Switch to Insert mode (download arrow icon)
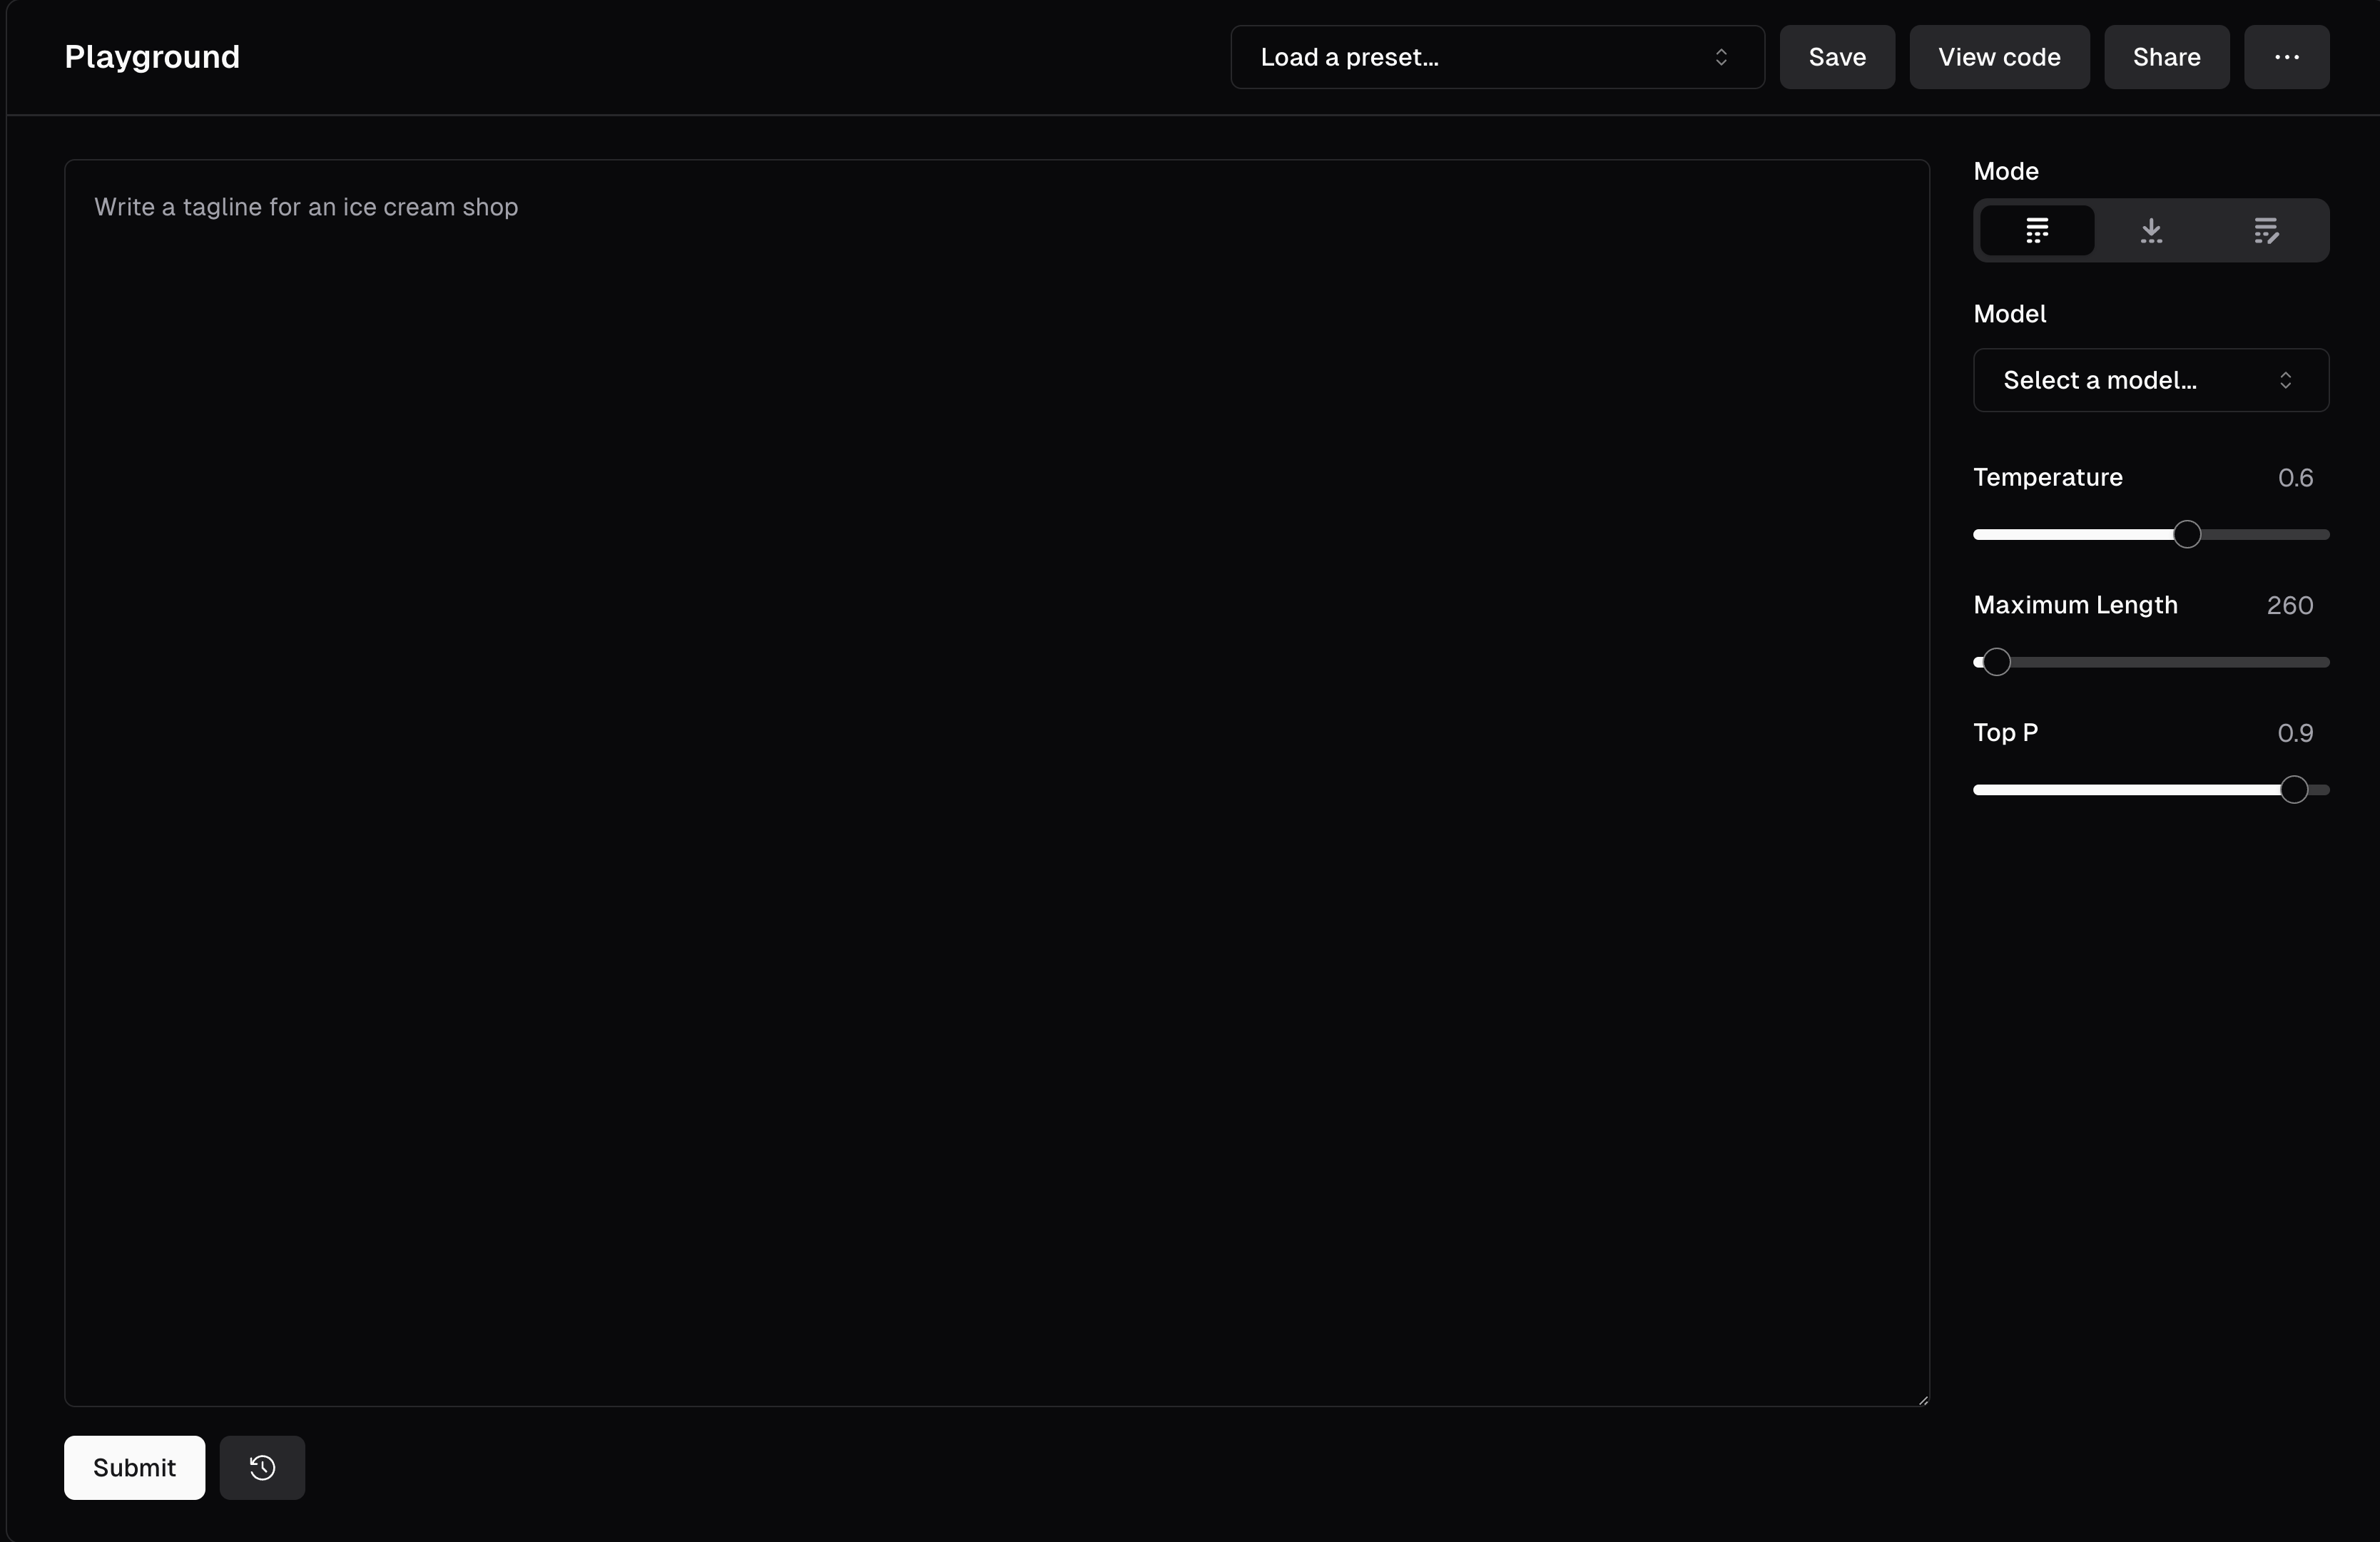Image resolution: width=2380 pixels, height=1542 pixels. coord(2151,231)
